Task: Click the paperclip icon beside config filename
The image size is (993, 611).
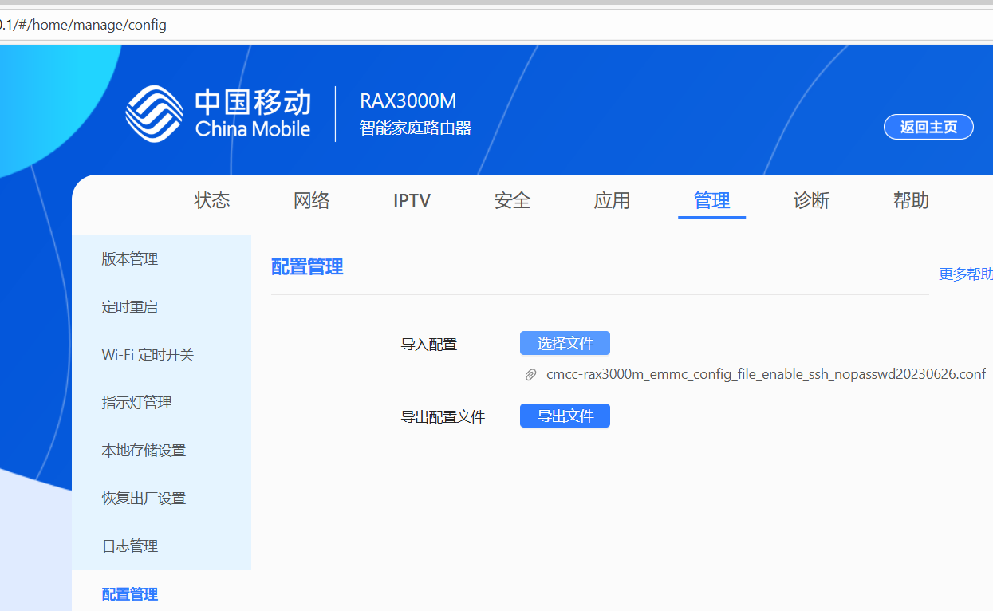Action: point(530,375)
